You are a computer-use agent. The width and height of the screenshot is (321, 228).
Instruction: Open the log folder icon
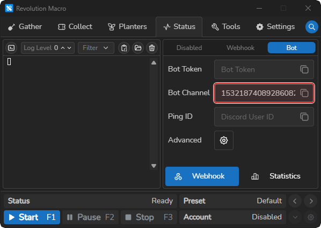point(138,48)
